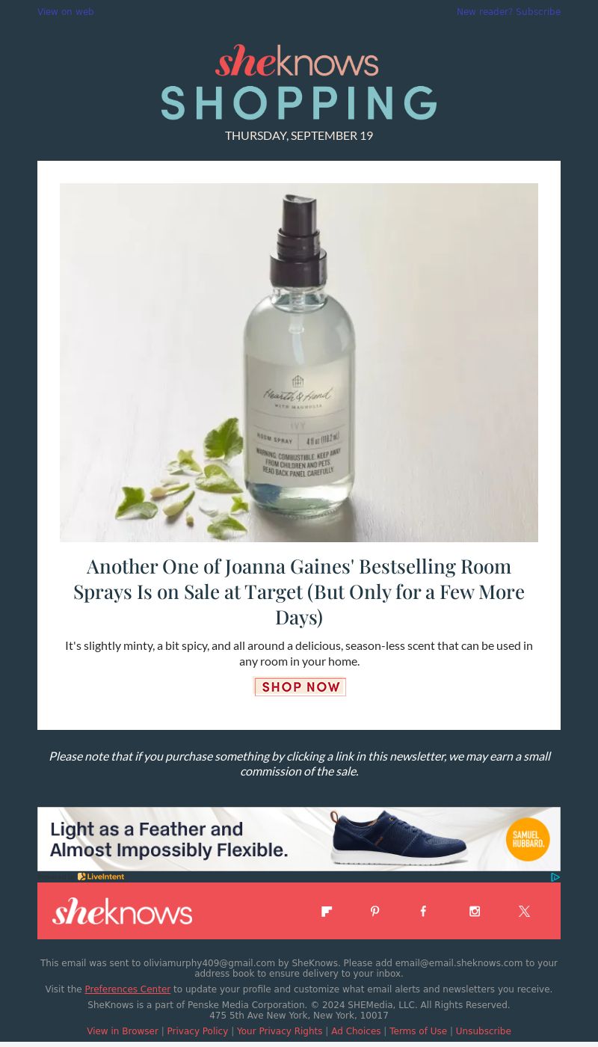Open the Pinterest social icon
The image size is (598, 1047).
(375, 911)
